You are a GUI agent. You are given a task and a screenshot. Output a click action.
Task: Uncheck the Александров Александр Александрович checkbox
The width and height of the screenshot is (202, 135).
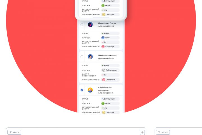[82, 90]
